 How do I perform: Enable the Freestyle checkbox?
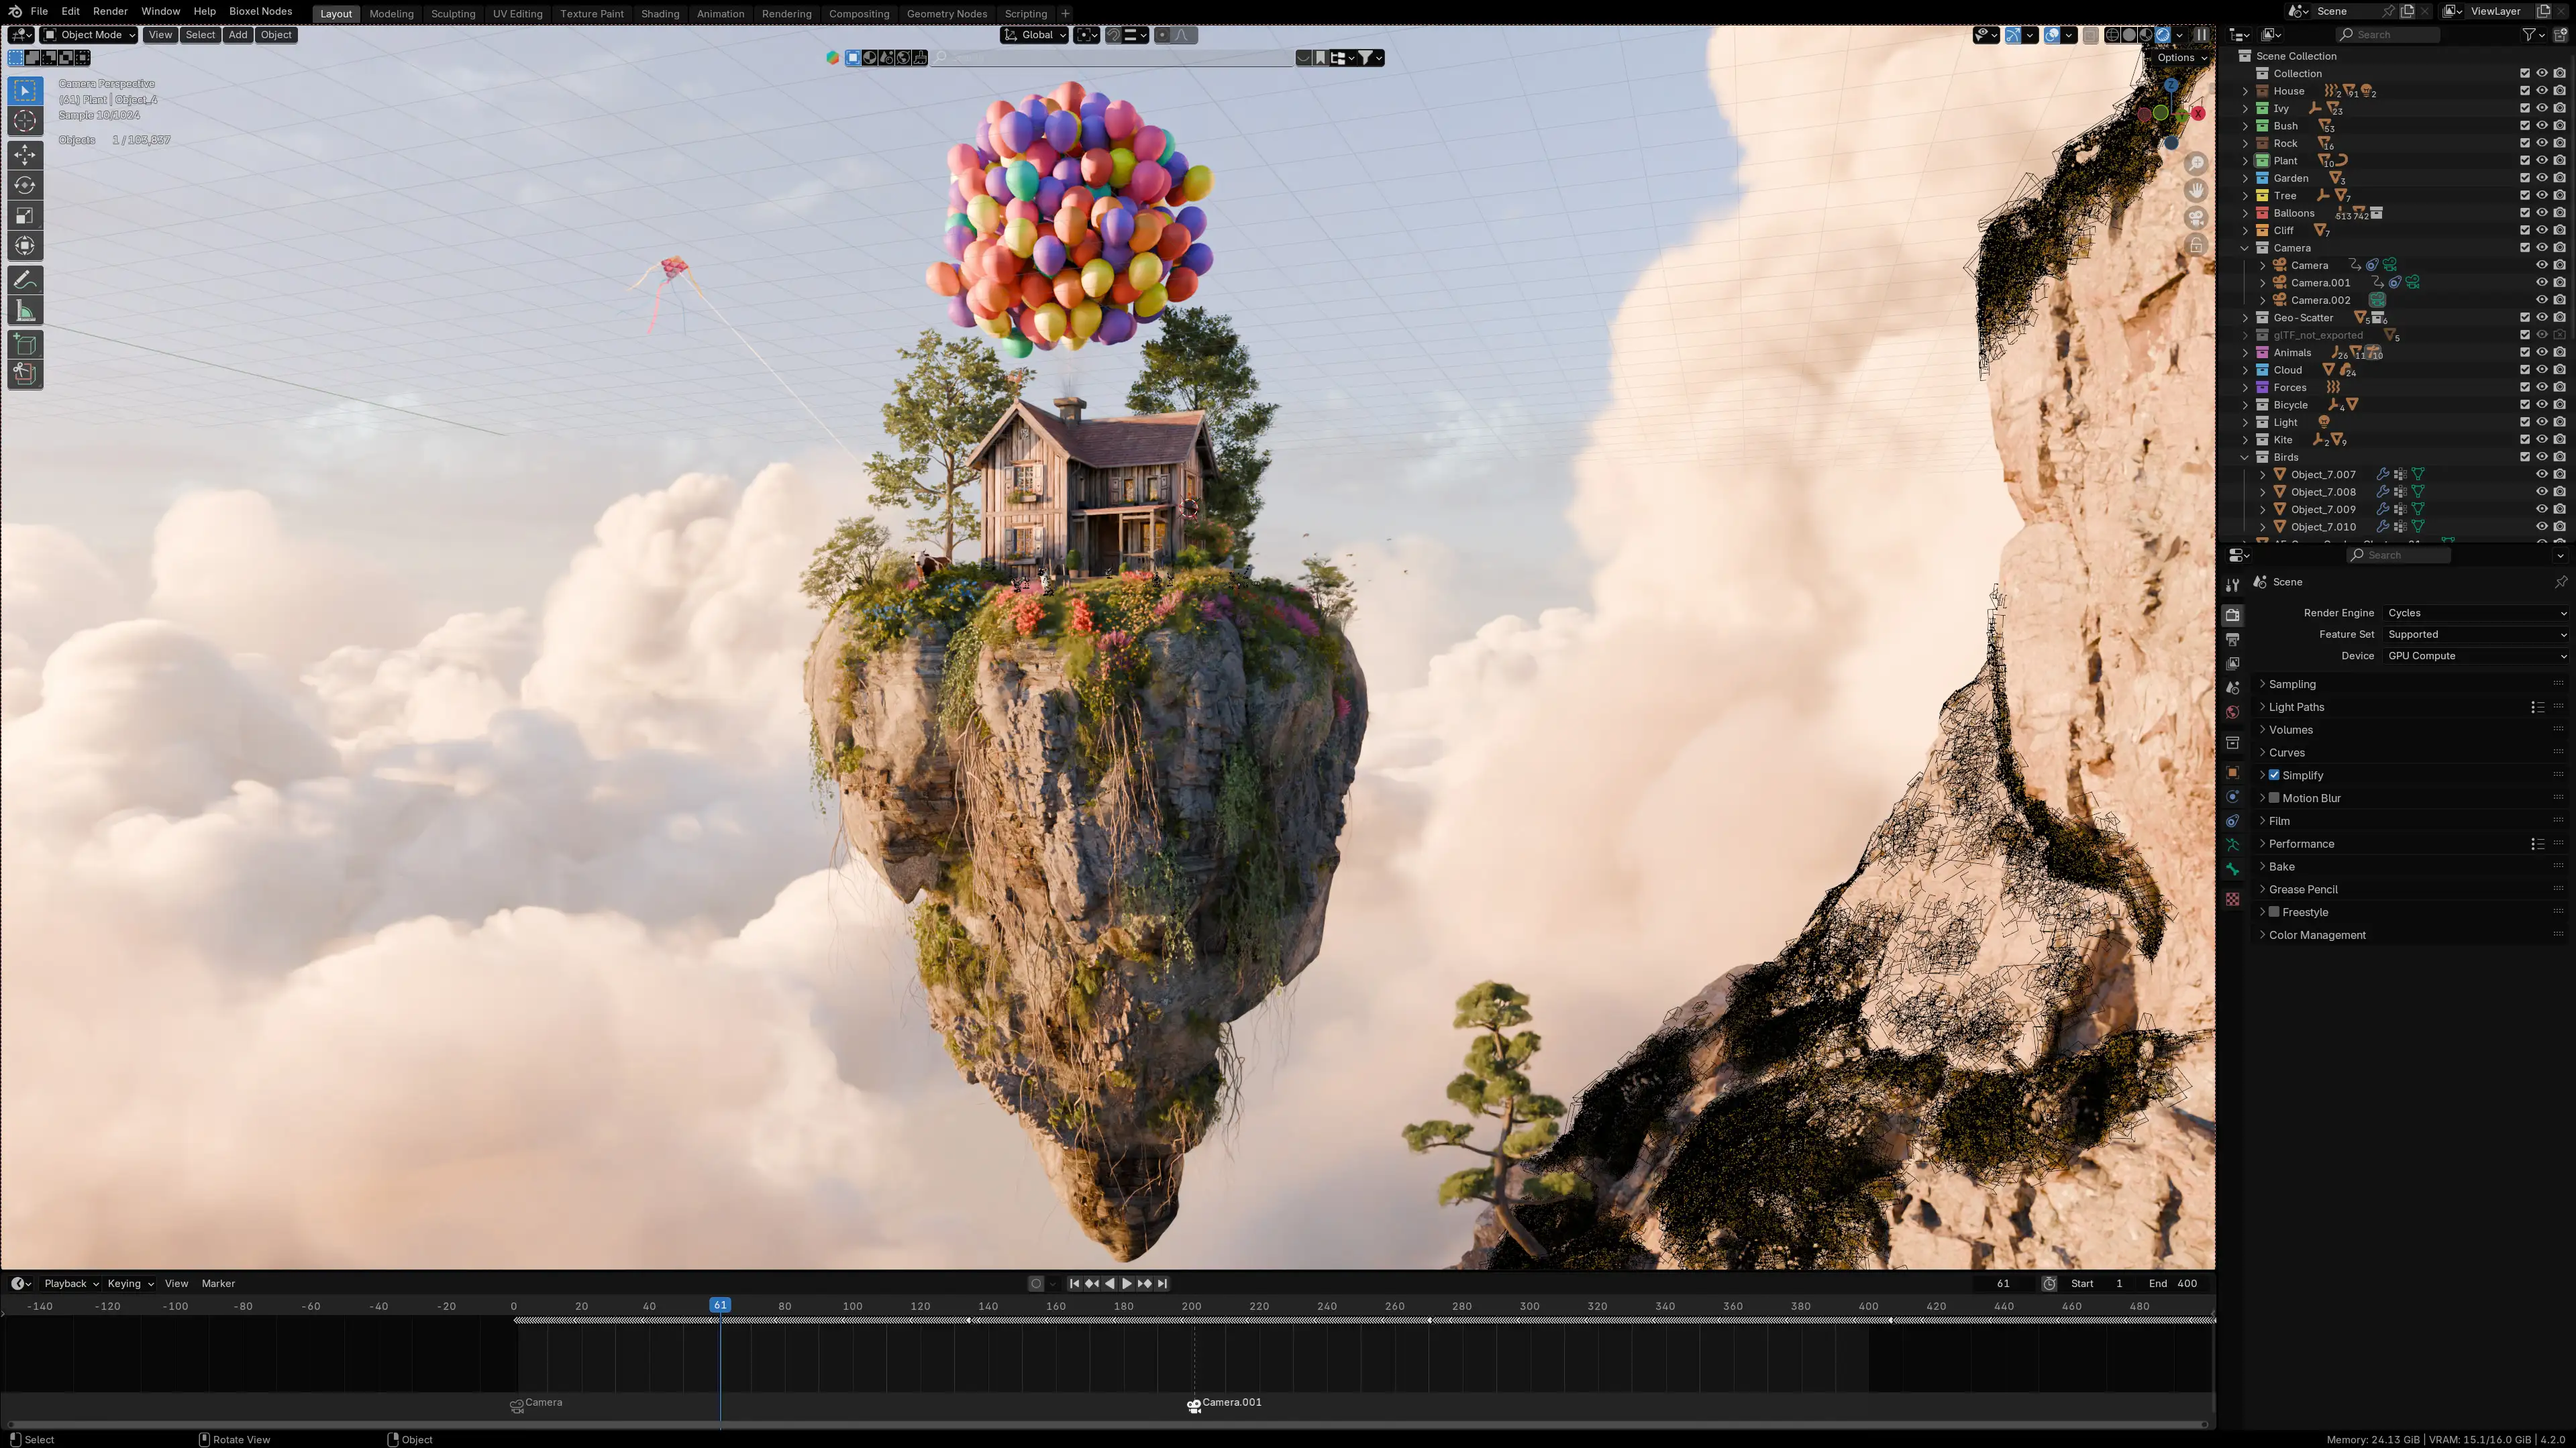pos(2274,912)
